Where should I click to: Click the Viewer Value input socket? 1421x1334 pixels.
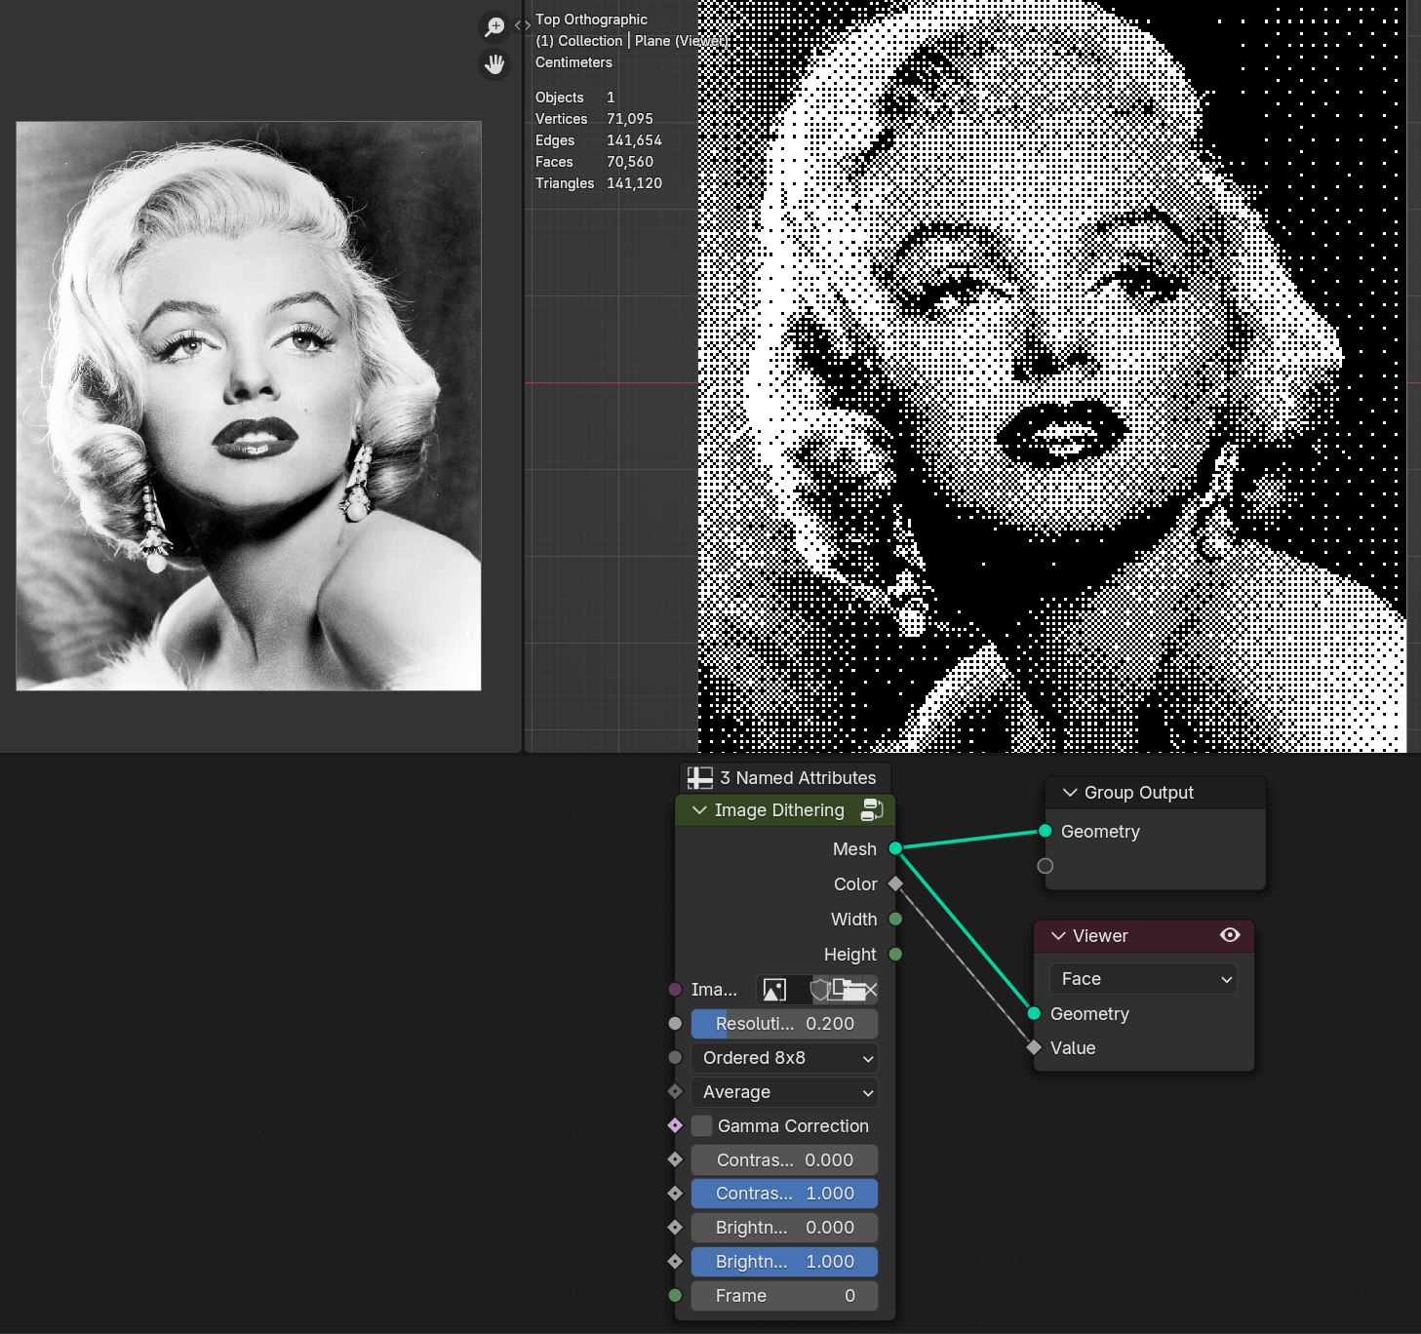1034,1047
